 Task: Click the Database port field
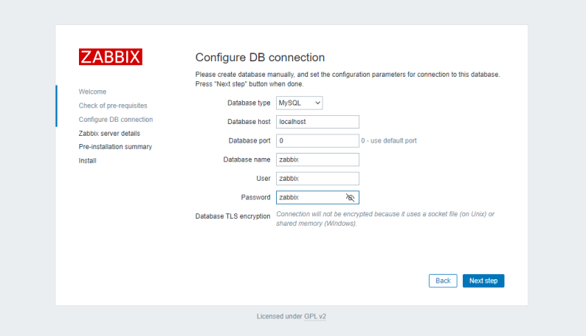click(317, 140)
